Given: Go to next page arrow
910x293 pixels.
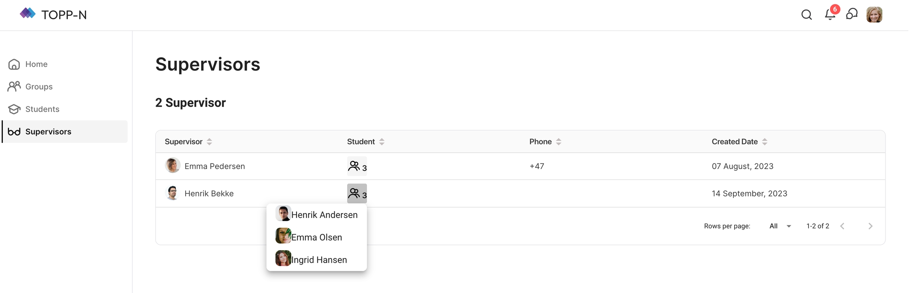Looking at the screenshot, I should point(870,226).
